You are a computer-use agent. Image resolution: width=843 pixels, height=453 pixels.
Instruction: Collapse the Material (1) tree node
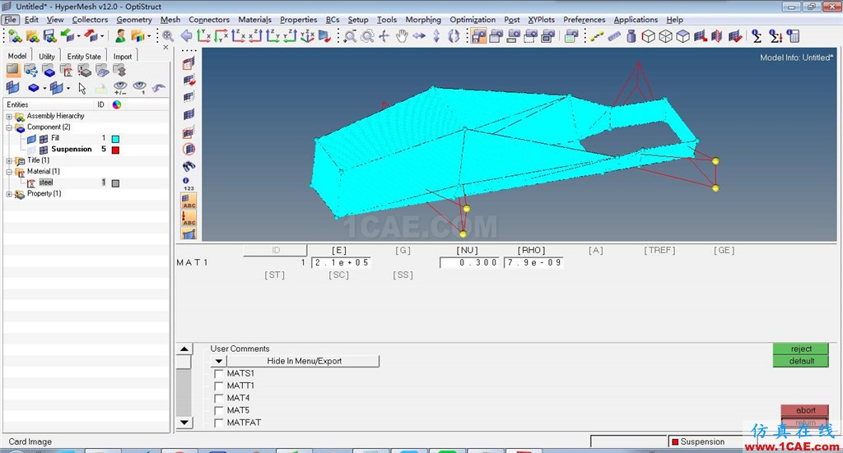[9, 172]
